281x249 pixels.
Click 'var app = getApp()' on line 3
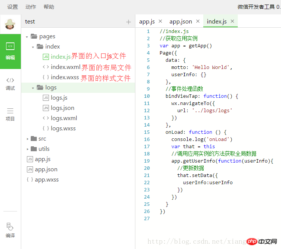coord(186,46)
